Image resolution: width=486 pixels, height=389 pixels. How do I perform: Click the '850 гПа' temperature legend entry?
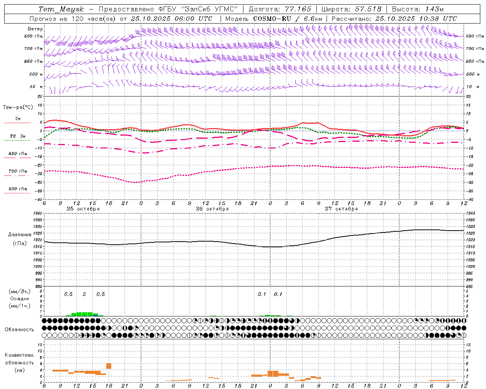17,154
